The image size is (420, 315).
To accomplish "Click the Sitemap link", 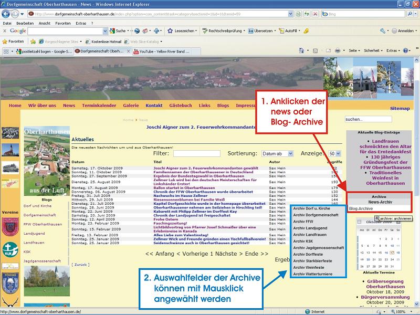I will [400, 109].
